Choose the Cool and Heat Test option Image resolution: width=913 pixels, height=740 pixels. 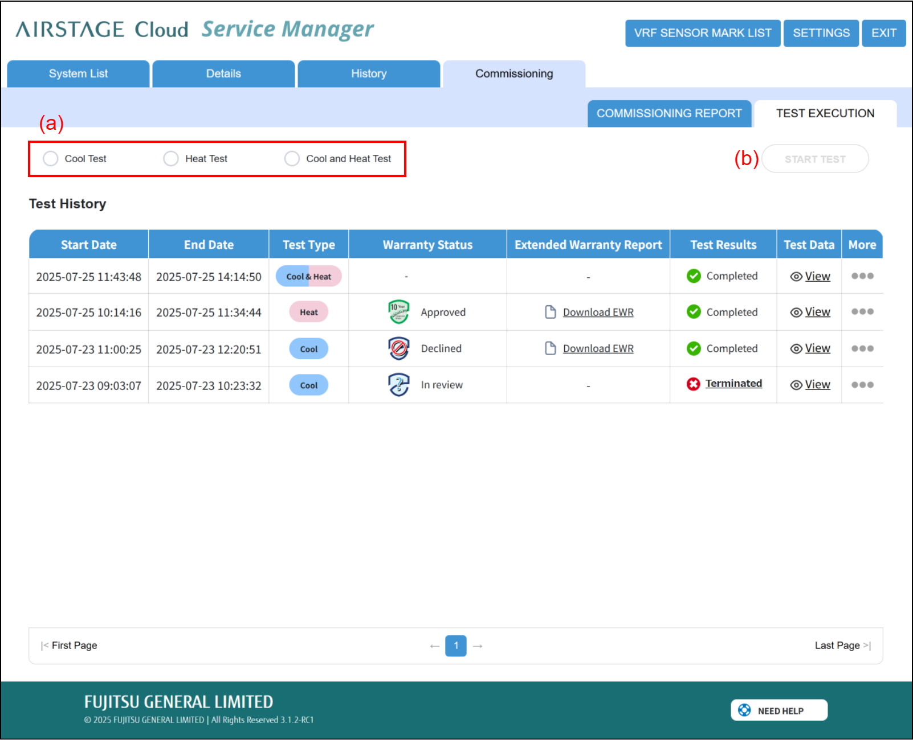point(292,159)
